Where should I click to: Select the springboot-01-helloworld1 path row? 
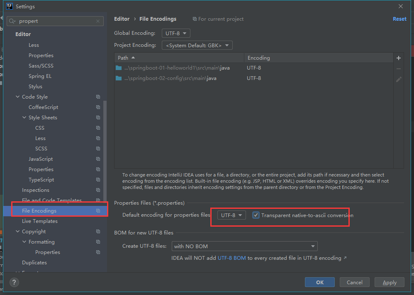pos(254,68)
